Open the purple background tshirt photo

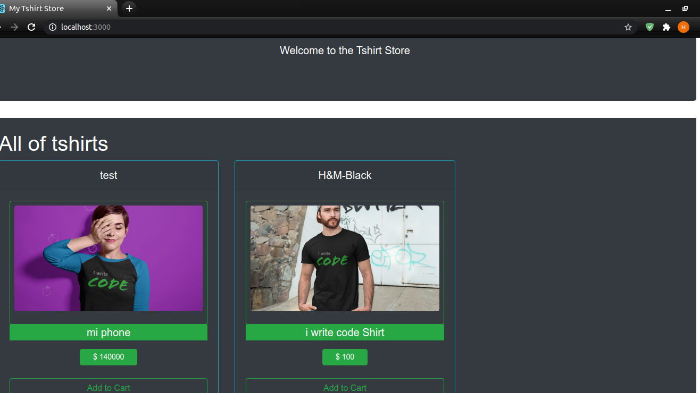[x=109, y=259]
